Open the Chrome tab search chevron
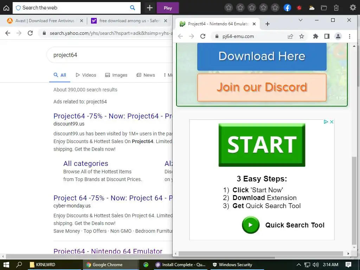 [x=300, y=20]
